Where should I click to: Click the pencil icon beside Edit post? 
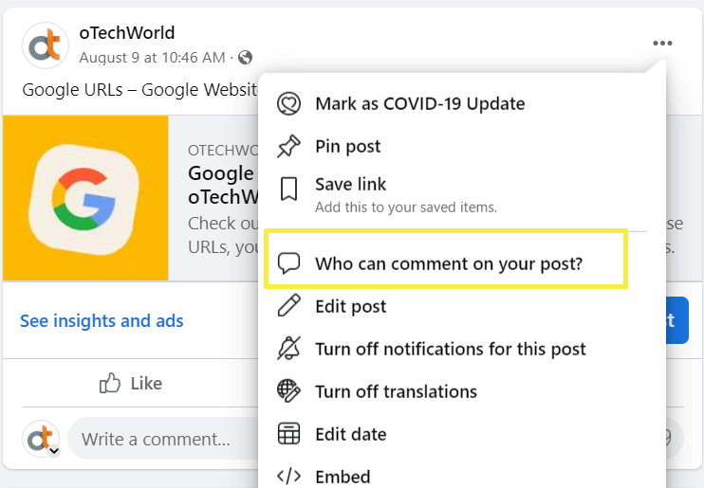(288, 306)
